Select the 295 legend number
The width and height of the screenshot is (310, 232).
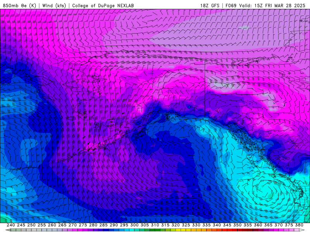tap(124, 225)
